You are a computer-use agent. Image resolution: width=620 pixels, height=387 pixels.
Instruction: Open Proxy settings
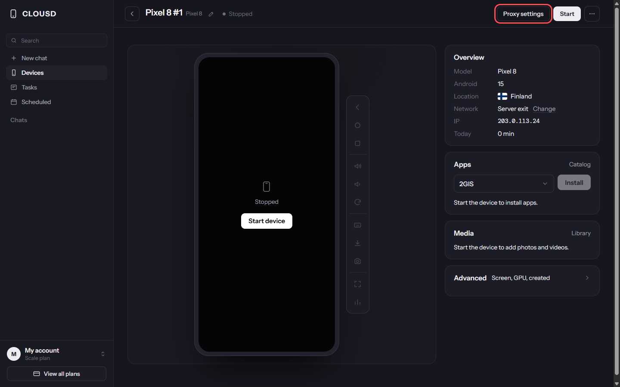[x=523, y=14]
